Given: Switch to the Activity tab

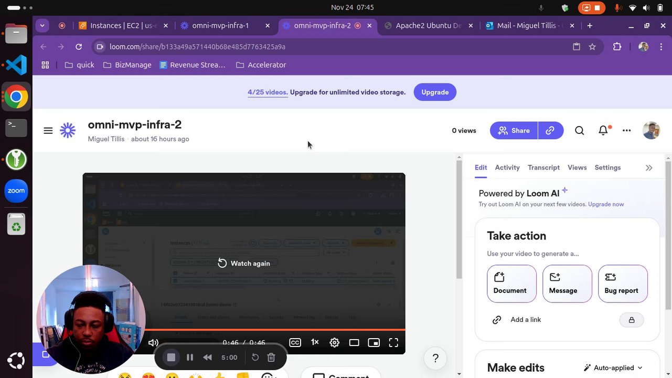Looking at the screenshot, I should pos(507,167).
